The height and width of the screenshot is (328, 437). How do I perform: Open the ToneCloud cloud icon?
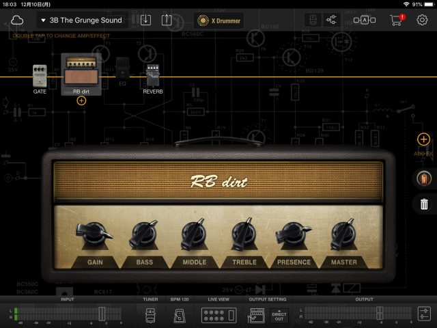click(17, 20)
